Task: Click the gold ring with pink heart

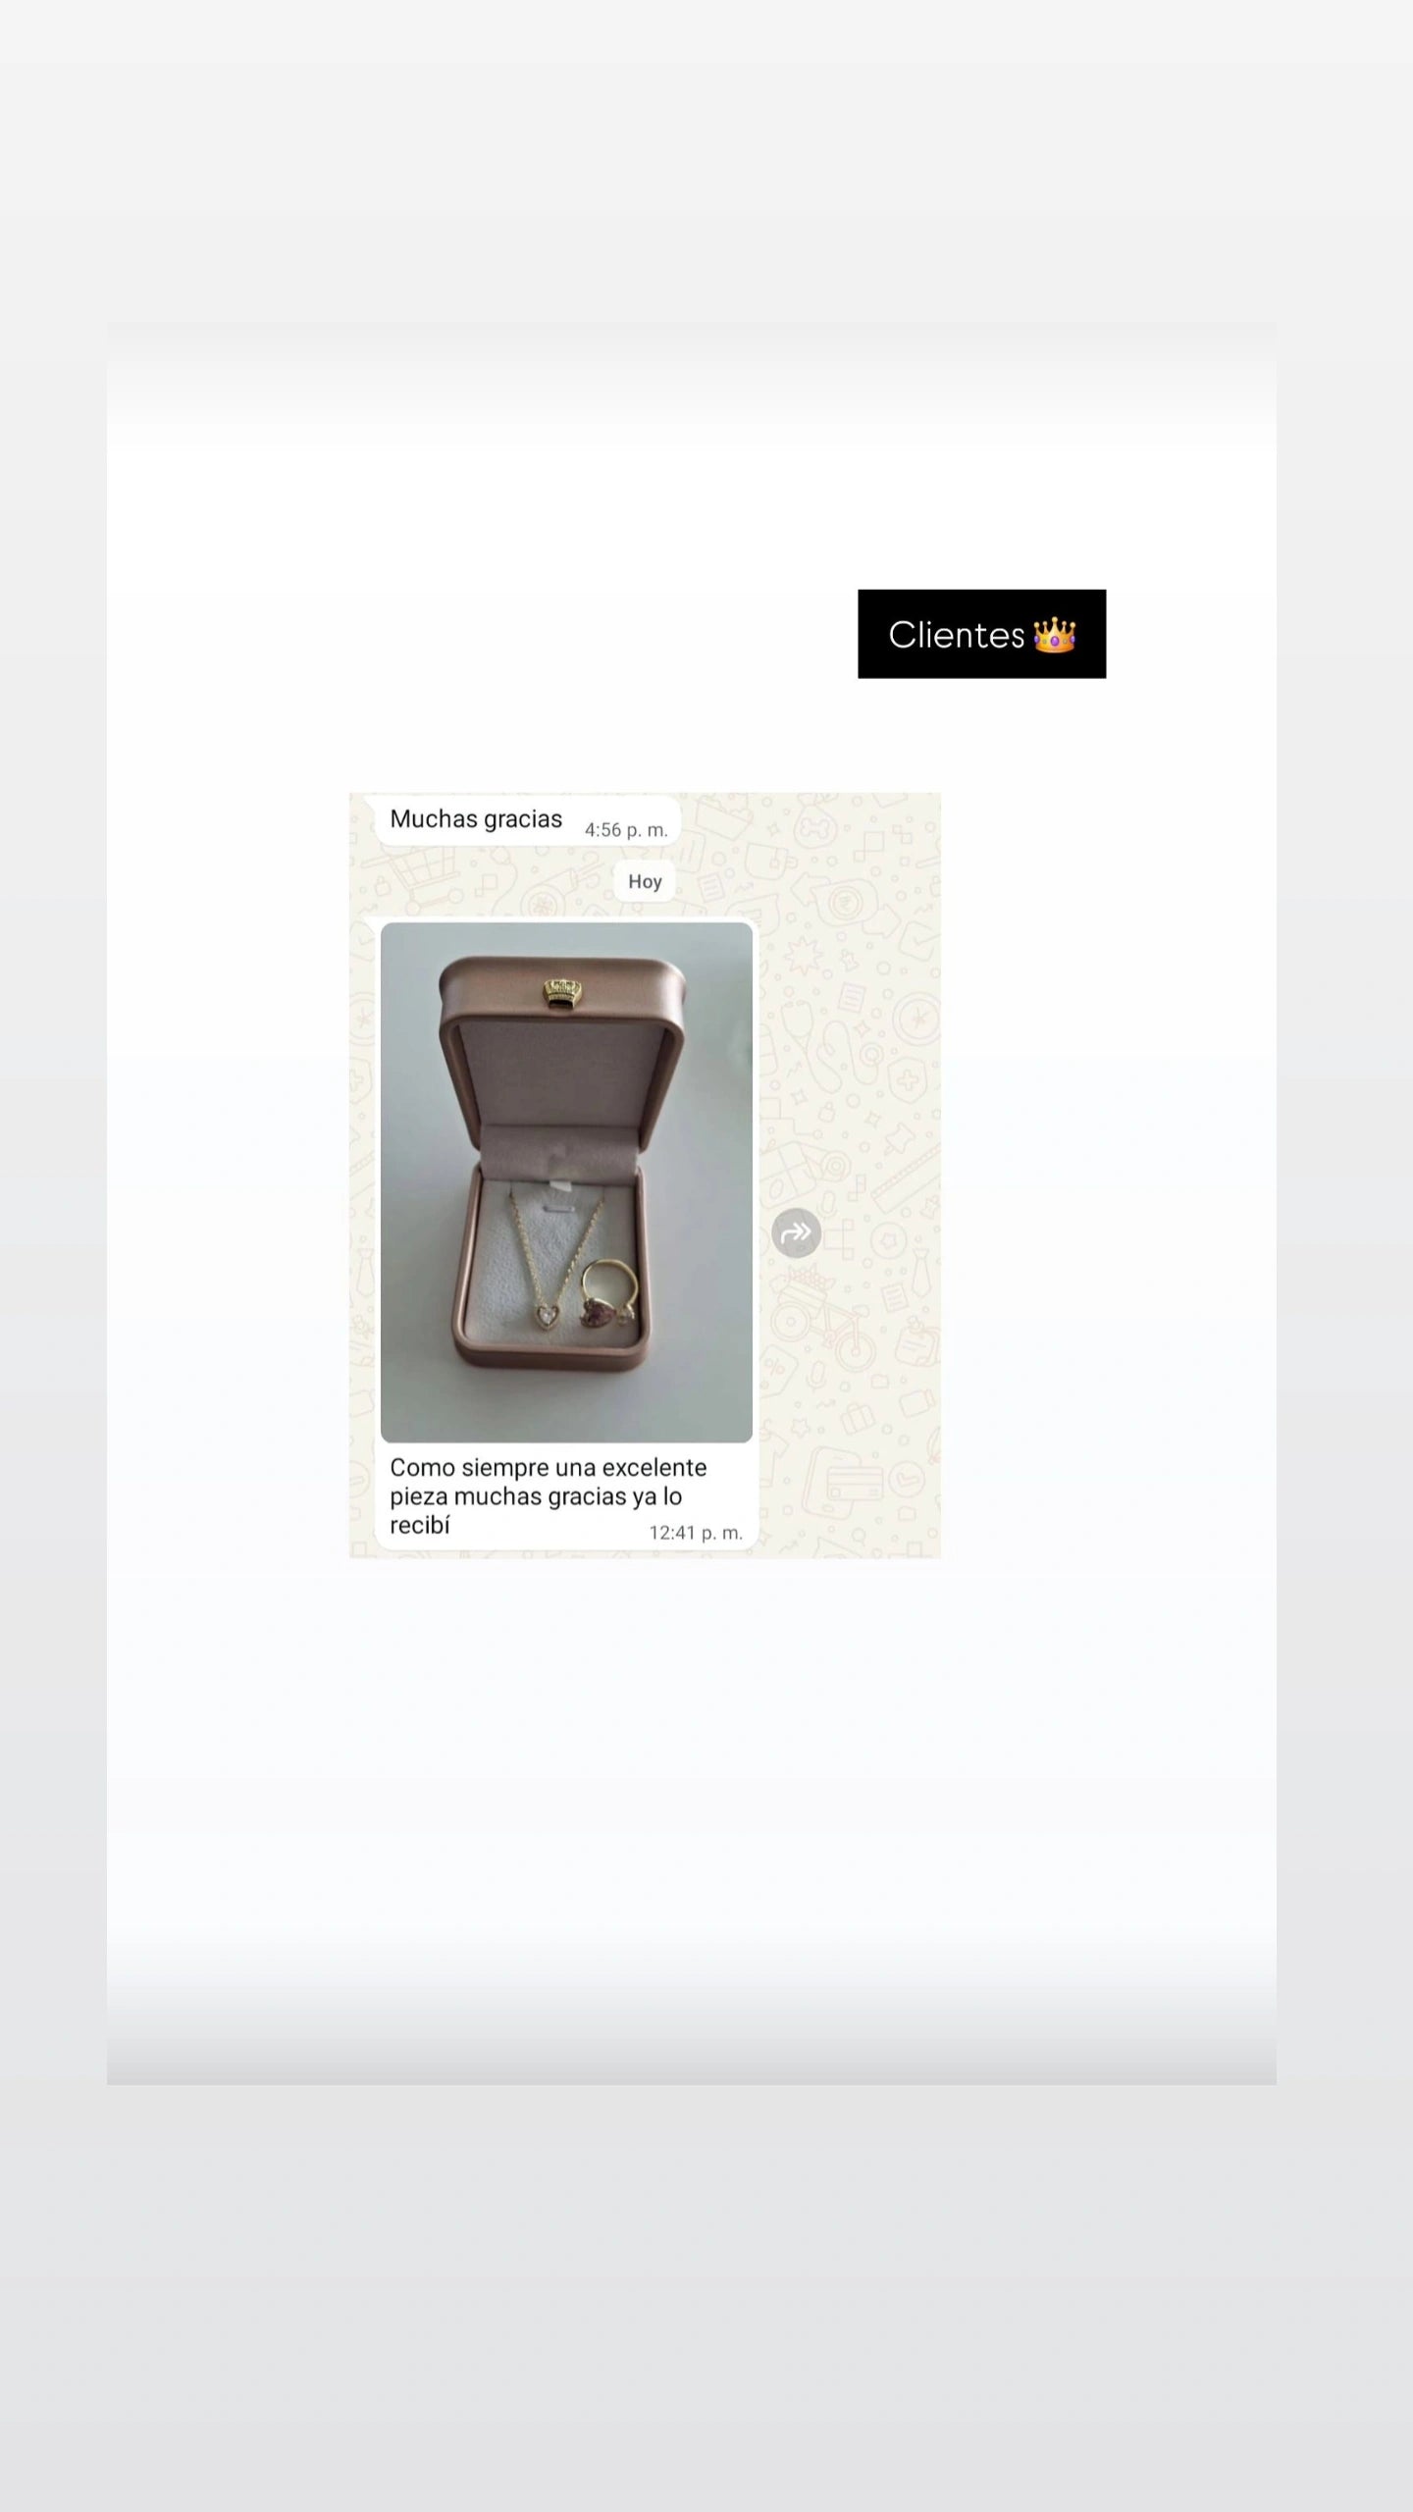Action: tap(609, 1293)
